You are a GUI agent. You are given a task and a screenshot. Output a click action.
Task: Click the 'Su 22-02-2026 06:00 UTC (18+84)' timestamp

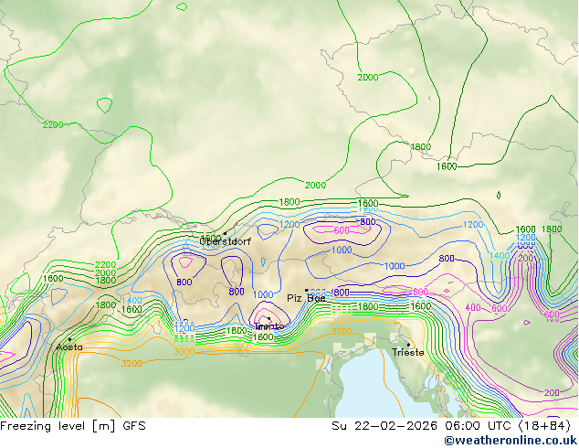click(x=451, y=426)
